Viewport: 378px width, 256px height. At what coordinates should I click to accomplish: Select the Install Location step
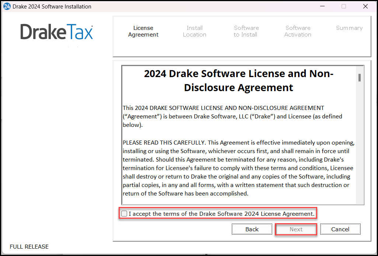[x=195, y=31]
